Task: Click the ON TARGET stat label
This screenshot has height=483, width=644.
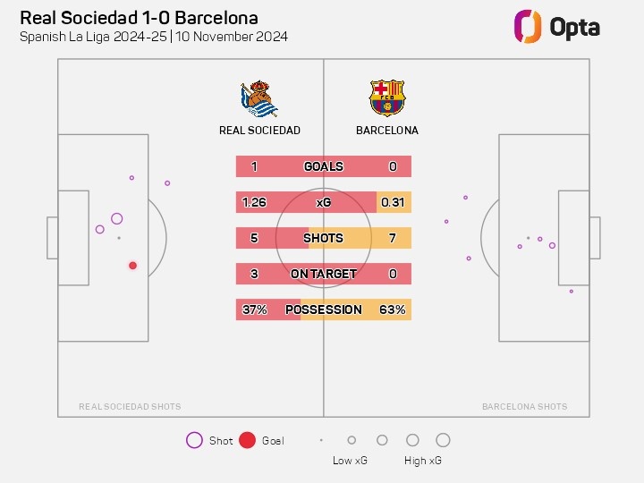Action: coord(323,274)
